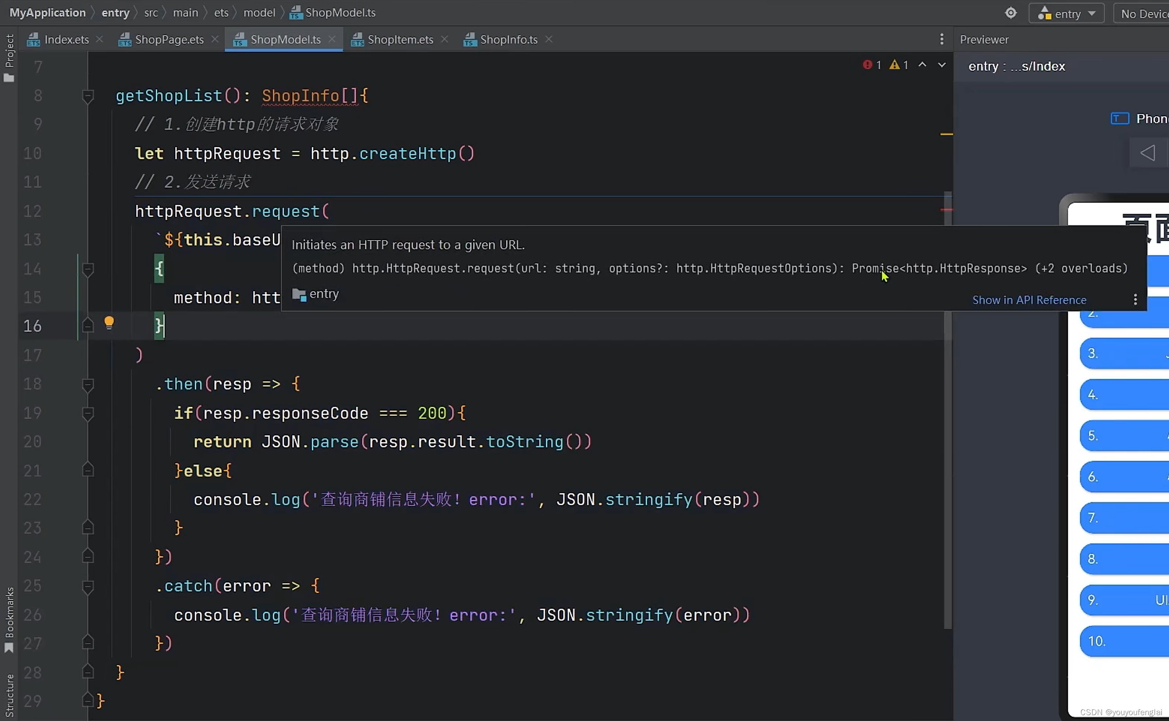Close the ShopItem.ets tab
The height and width of the screenshot is (721, 1169).
coord(445,39)
